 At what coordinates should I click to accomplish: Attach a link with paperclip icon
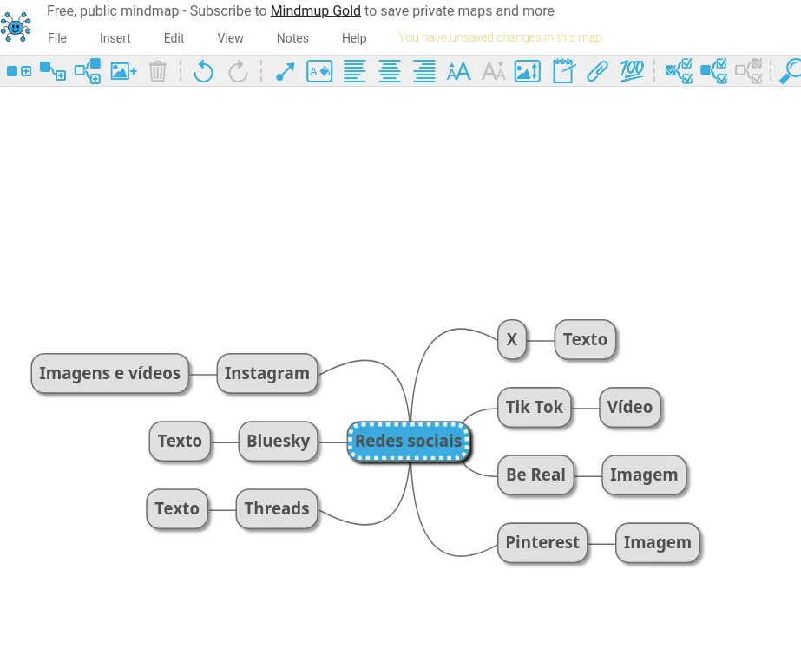597,71
